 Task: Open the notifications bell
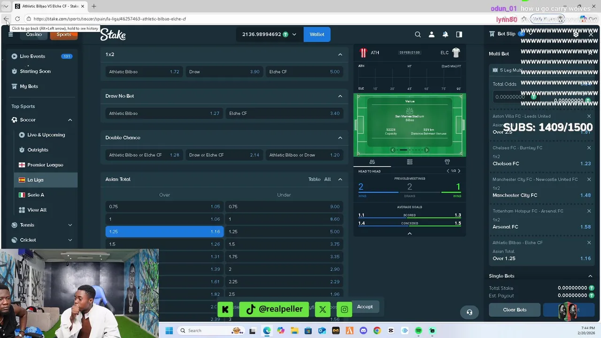[x=445, y=34]
